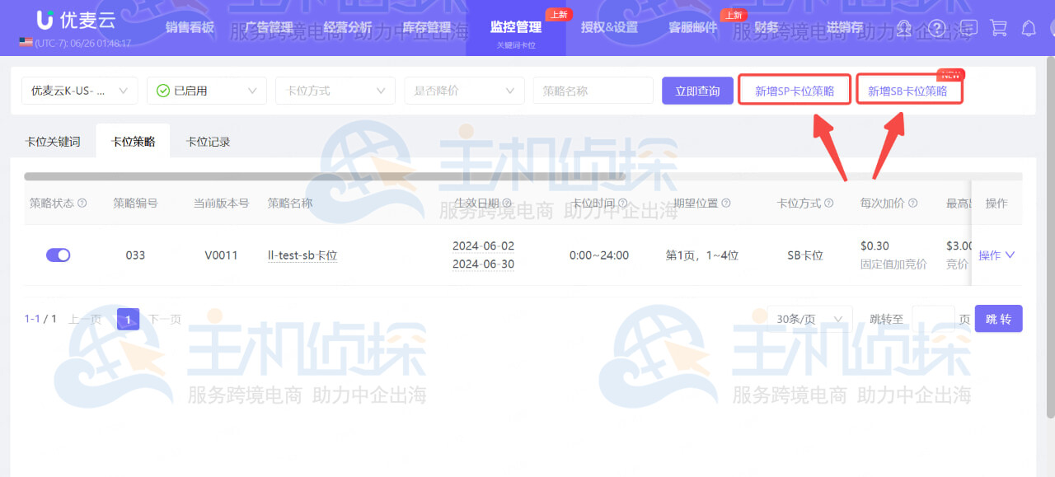Open the 优麦云K-US store dropdown
This screenshot has width=1055, height=477.
point(79,91)
